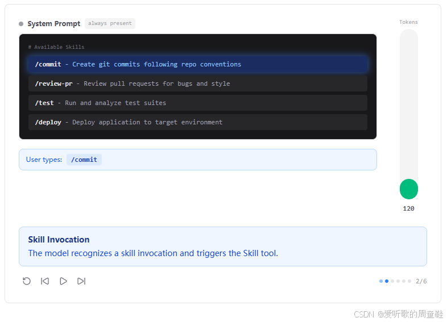This screenshot has width=447, height=322.
Task: Click the Skill Invocation title
Action: pos(59,240)
